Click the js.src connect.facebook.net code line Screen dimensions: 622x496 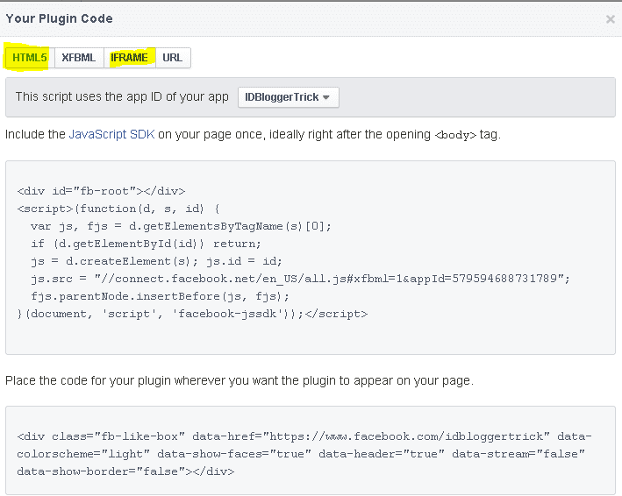[x=300, y=279]
